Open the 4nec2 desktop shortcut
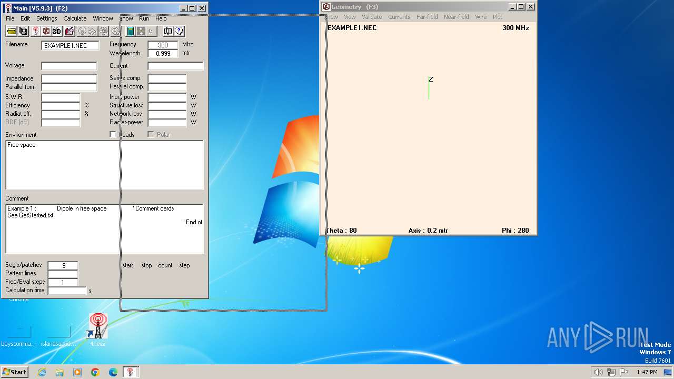This screenshot has width=674, height=379. pyautogui.click(x=97, y=330)
